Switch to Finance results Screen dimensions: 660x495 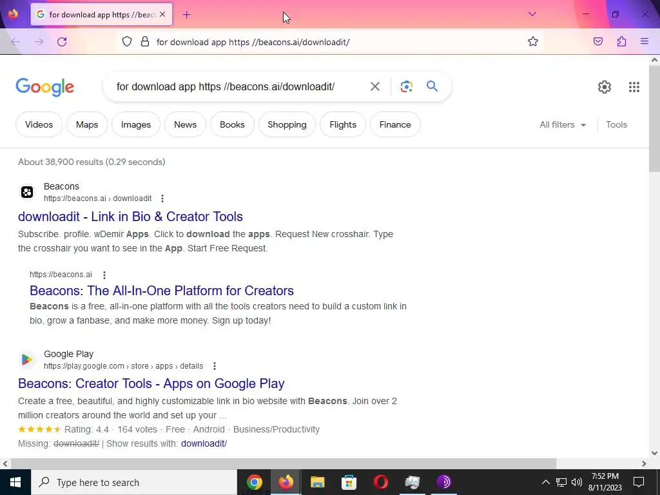(395, 124)
